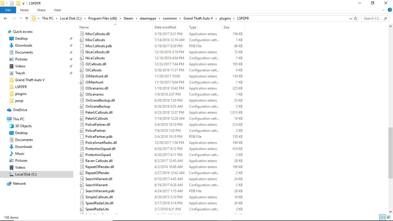The width and height of the screenshot is (393, 221).
Task: Click the Quick access star icon
Action: (x=9, y=32)
